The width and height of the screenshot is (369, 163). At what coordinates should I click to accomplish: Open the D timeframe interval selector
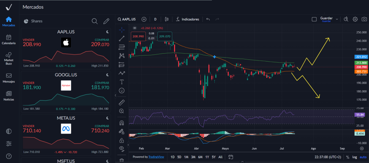point(155,19)
